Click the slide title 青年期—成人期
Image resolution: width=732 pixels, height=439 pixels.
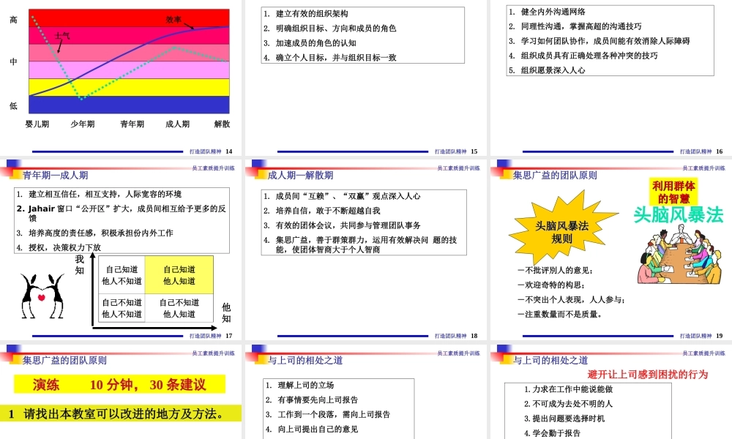(x=56, y=175)
